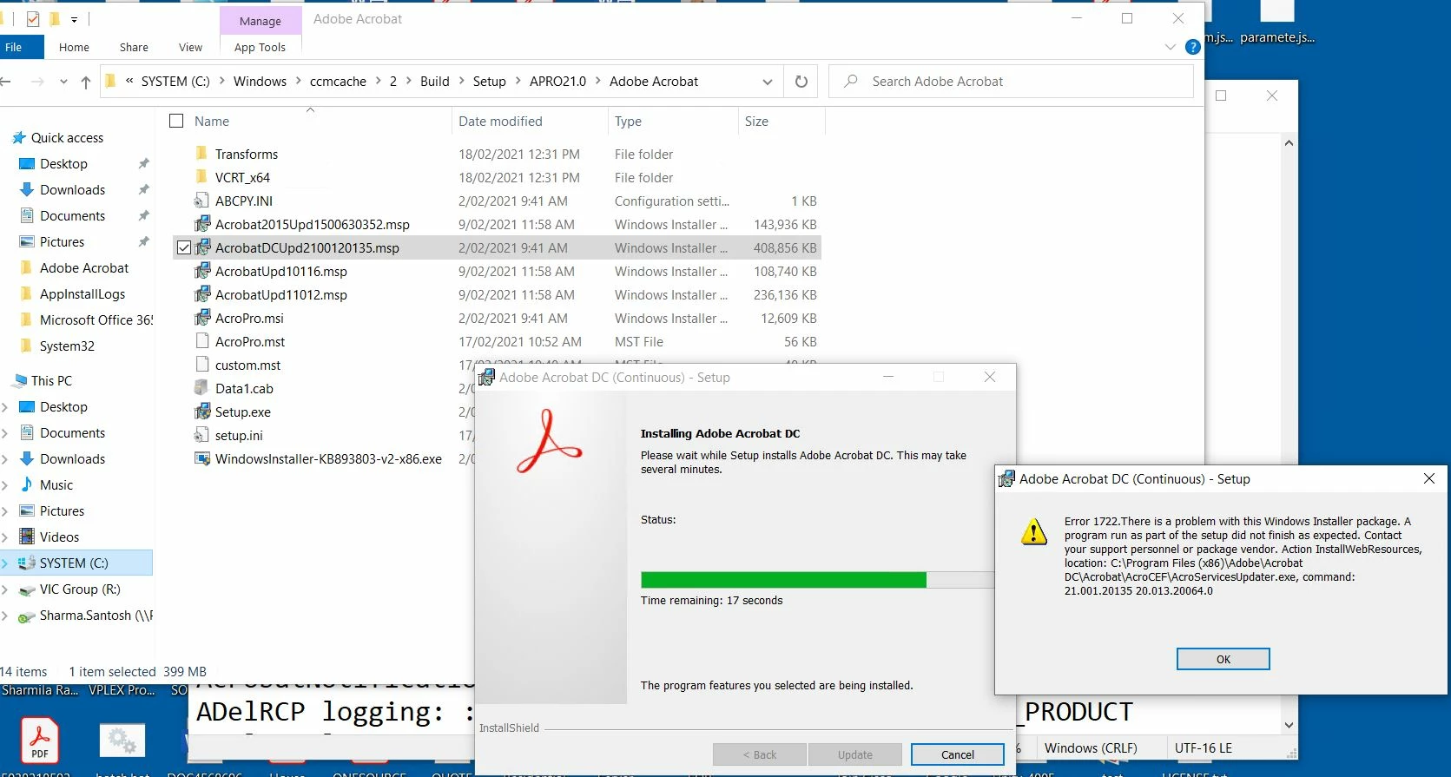Open Downloads under Quick access
The width and height of the screenshot is (1451, 777).
click(72, 189)
